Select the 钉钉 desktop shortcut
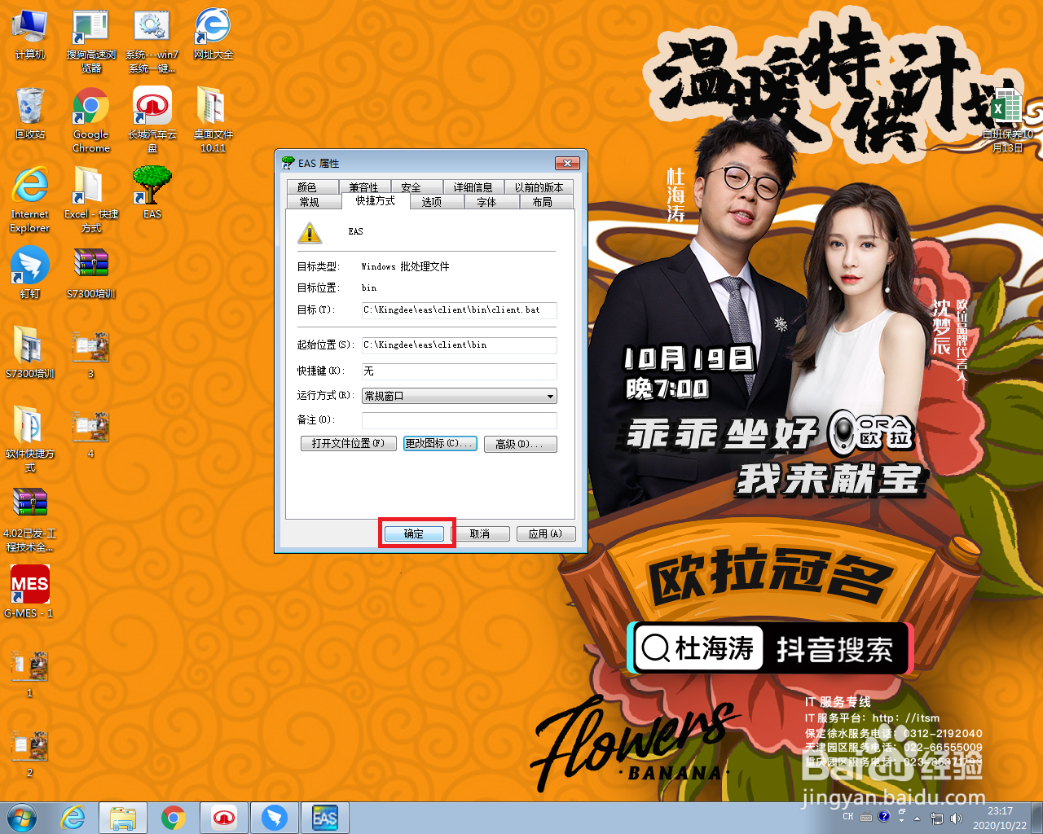1043x834 pixels. pos(30,273)
